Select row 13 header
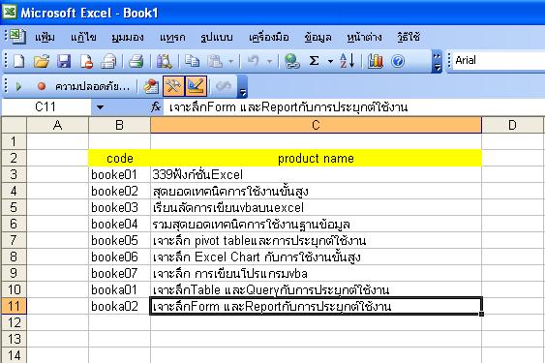545x363 pixels. click(14, 339)
